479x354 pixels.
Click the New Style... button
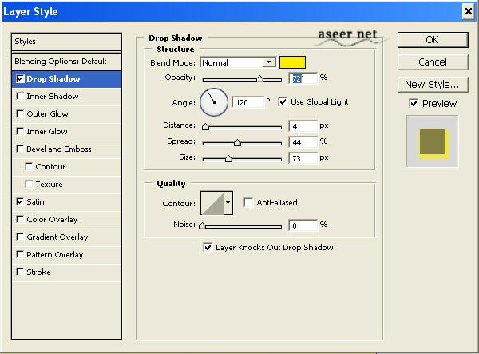(433, 85)
